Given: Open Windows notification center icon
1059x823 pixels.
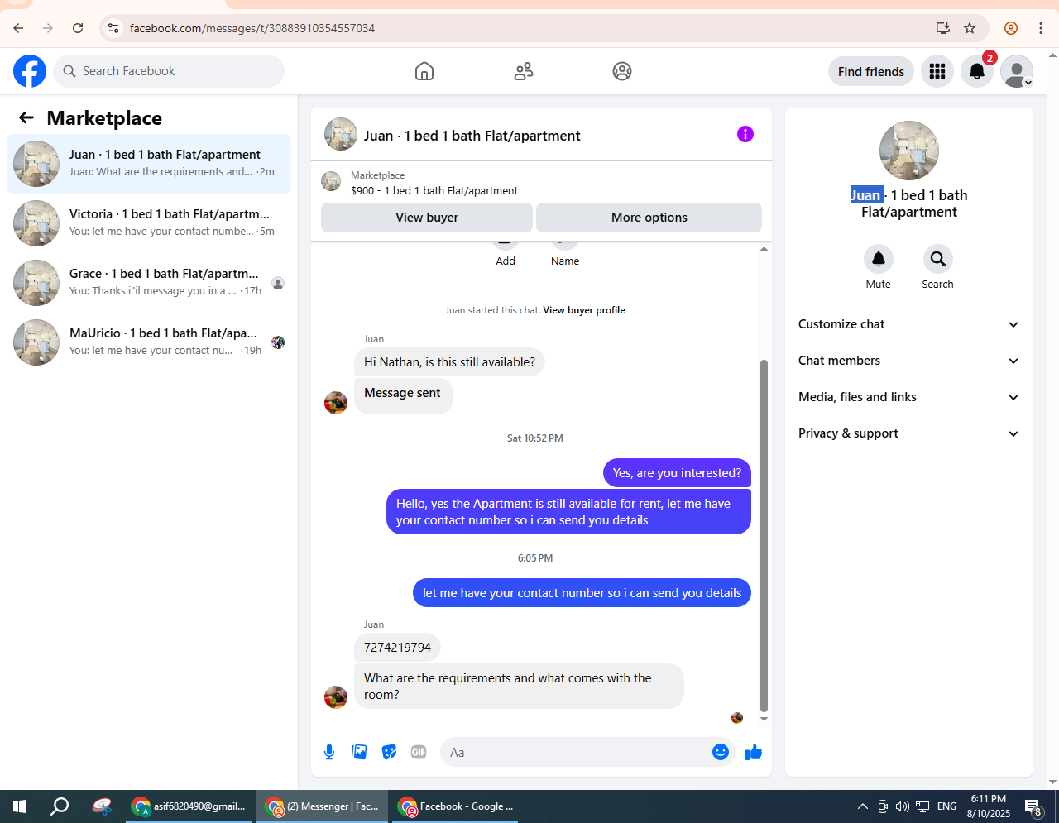Looking at the screenshot, I should pyautogui.click(x=1033, y=806).
